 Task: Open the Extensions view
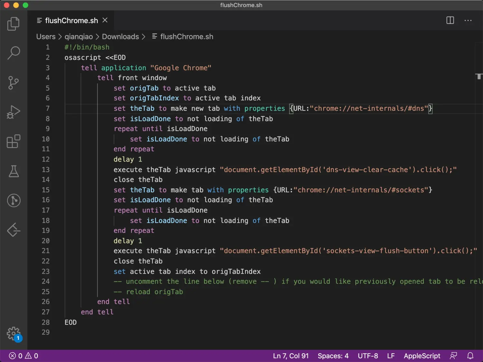point(13,142)
